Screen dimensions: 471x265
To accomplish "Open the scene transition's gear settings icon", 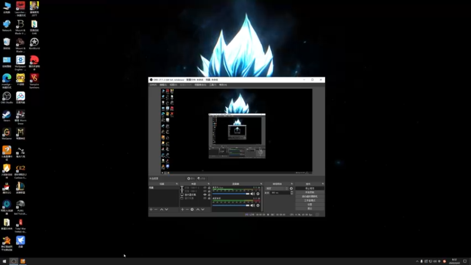I will [x=291, y=188].
